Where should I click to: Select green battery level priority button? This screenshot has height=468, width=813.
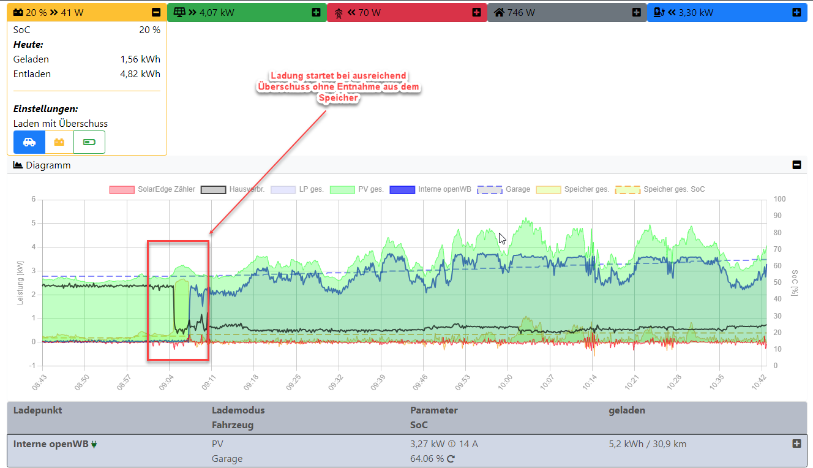(89, 142)
